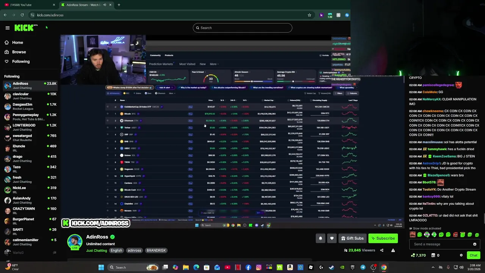Click the purple K browser extension
The image size is (485, 273).
click(321, 15)
